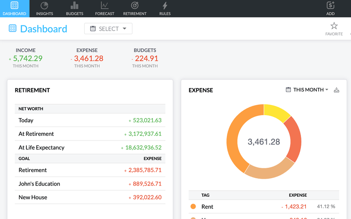
Task: Click the Add transaction icon
Action: [330, 6]
